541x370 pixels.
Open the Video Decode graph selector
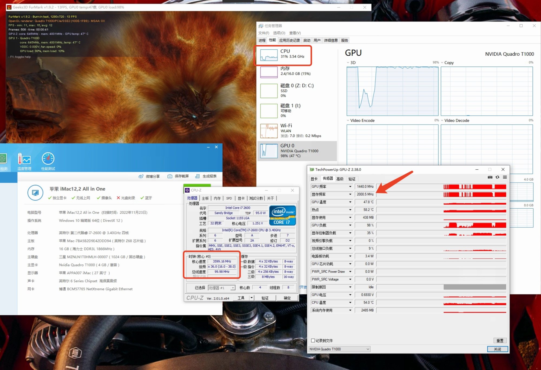(442, 120)
